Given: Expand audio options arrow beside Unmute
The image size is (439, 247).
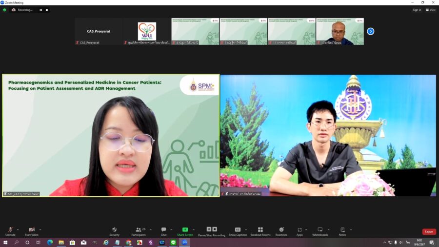Looking at the screenshot, I should click(18, 229).
